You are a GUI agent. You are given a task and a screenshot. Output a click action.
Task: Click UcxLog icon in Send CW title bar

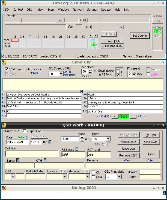click(x=4, y=62)
